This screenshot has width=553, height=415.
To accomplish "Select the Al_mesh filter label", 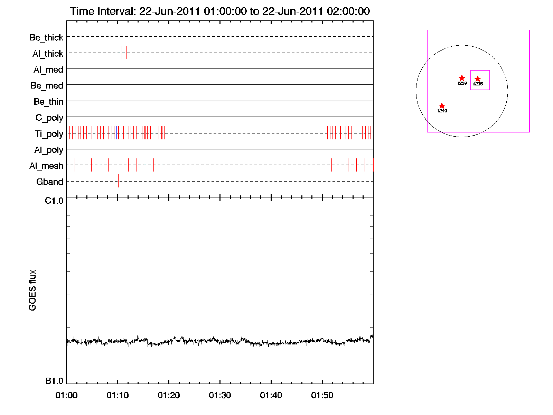I will point(46,166).
